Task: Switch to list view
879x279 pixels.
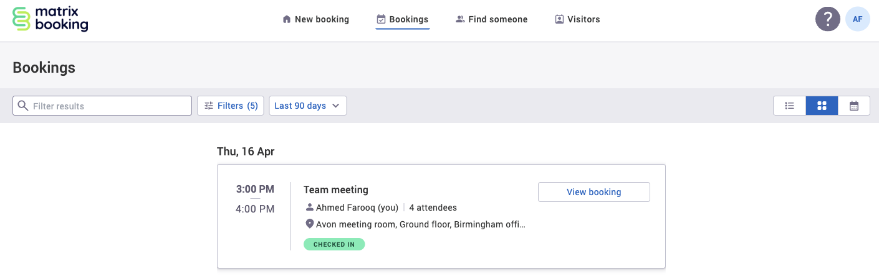Action: pyautogui.click(x=789, y=106)
